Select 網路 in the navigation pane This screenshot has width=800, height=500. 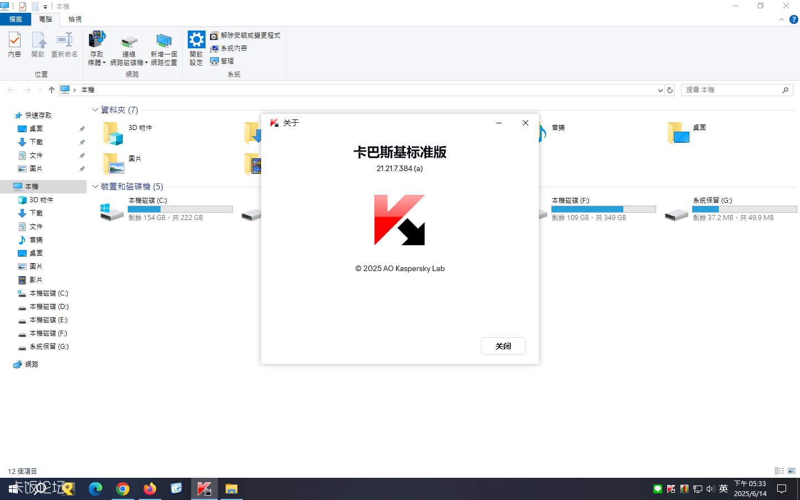[26, 364]
